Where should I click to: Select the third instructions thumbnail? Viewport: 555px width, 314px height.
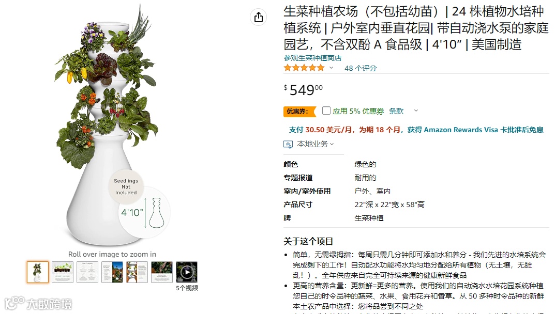point(87,272)
